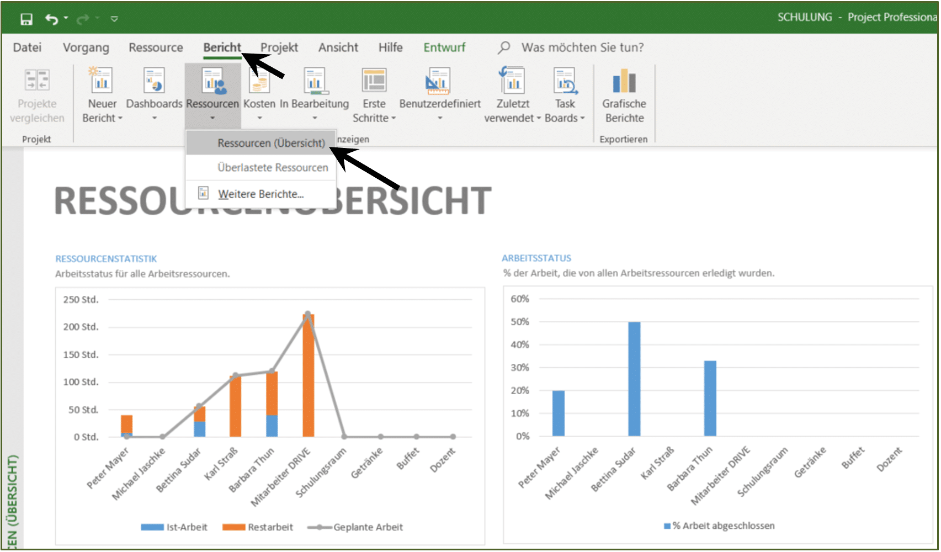Open the Ansicht ribbon tab

click(x=338, y=47)
